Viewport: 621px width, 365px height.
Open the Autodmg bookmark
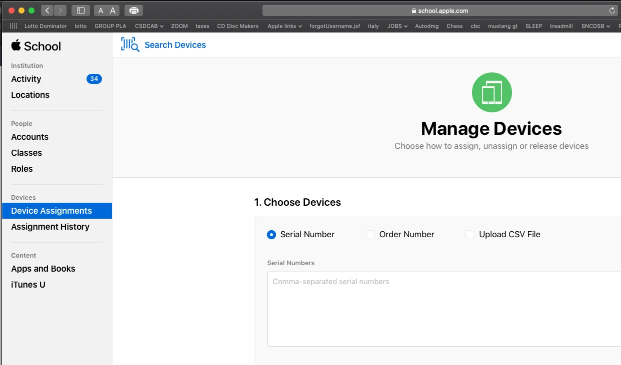click(427, 26)
